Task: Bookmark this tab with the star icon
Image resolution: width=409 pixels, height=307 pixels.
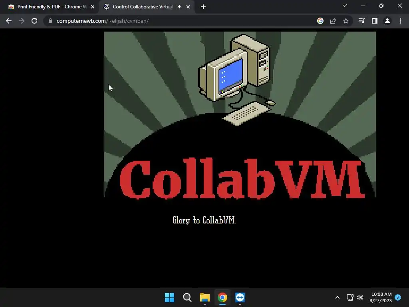Action: tap(346, 21)
